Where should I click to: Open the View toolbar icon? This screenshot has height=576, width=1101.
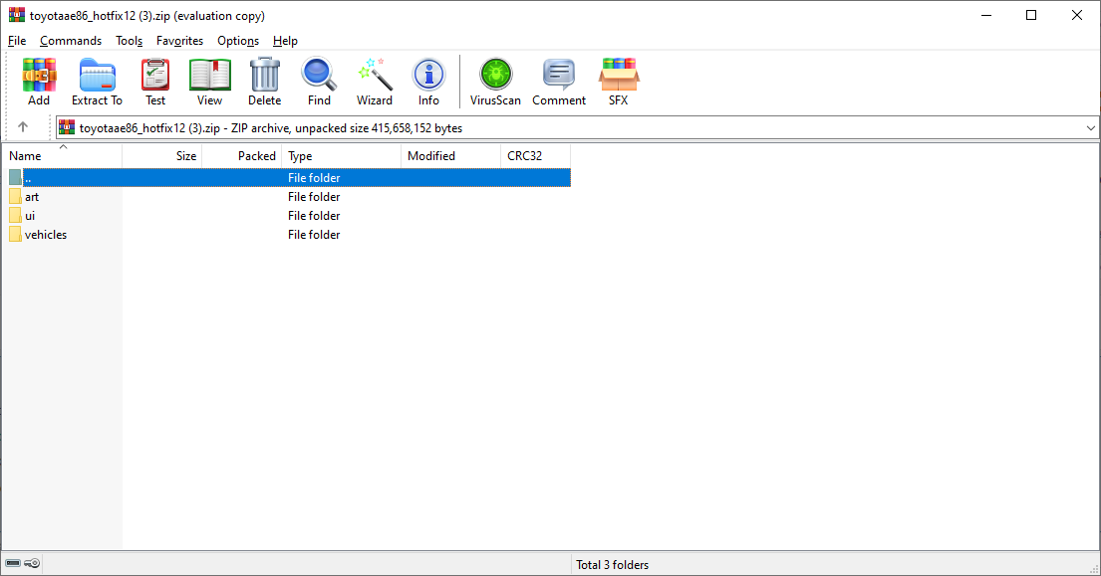point(209,75)
